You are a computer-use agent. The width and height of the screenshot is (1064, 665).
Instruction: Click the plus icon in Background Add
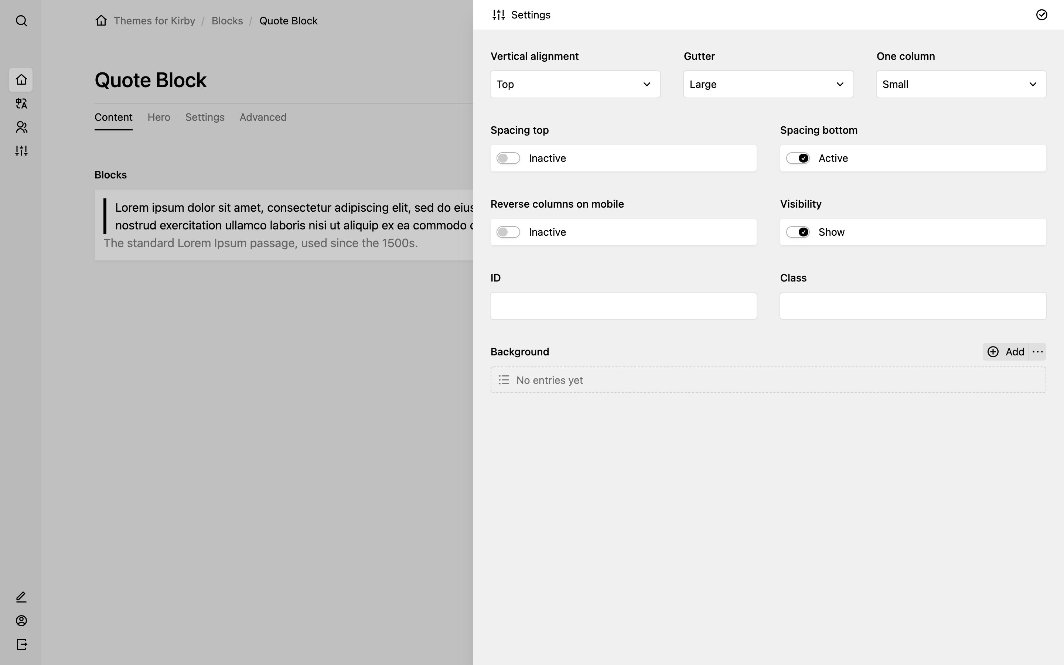tap(993, 352)
